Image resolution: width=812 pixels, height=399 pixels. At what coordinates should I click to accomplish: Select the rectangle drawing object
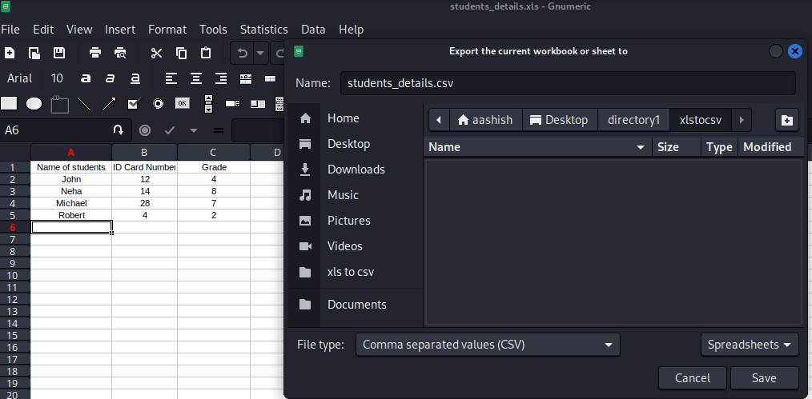[9, 103]
